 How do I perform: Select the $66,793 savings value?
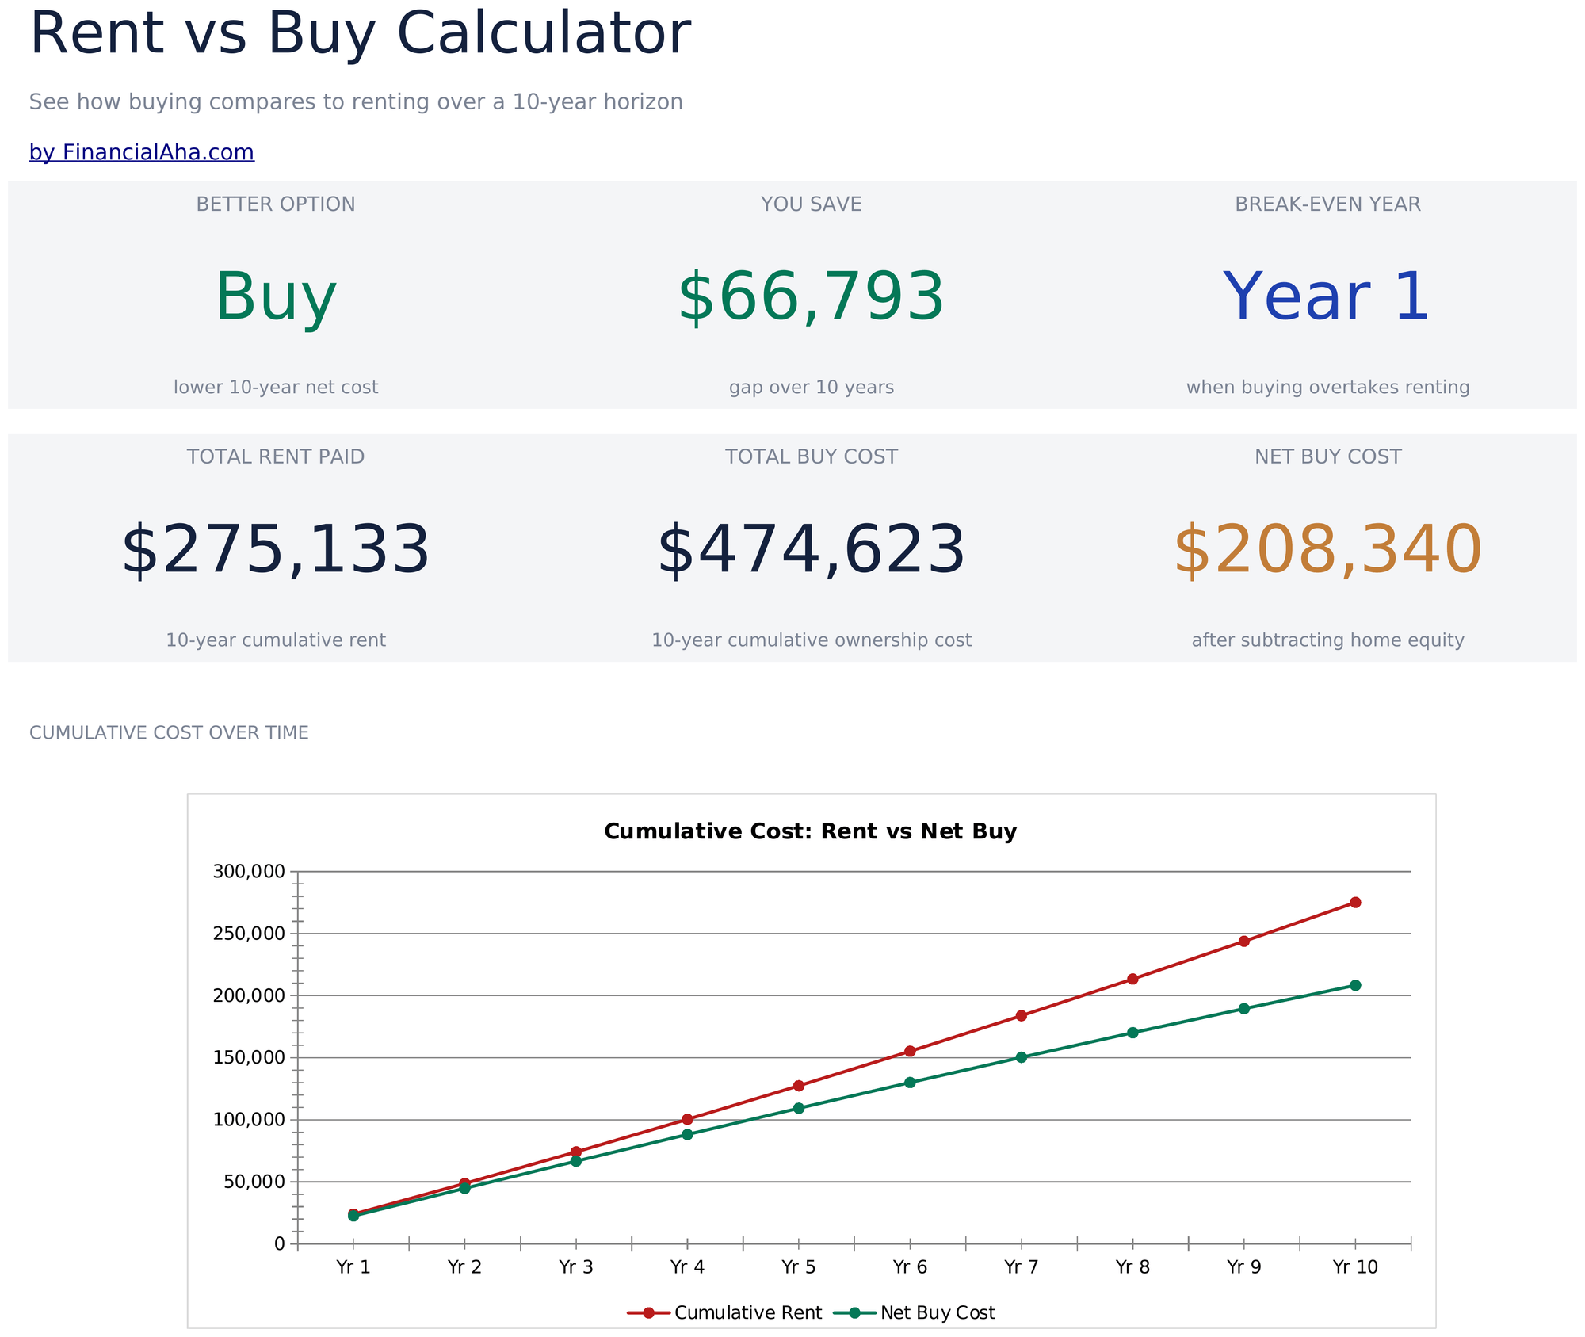(x=812, y=297)
